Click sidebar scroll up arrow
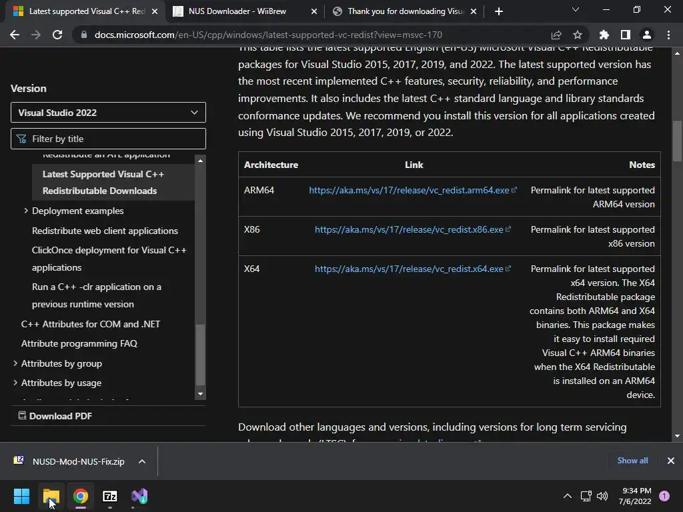 200,161
